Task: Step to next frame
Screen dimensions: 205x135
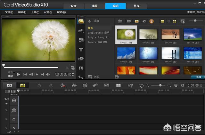Action: coord(36,75)
